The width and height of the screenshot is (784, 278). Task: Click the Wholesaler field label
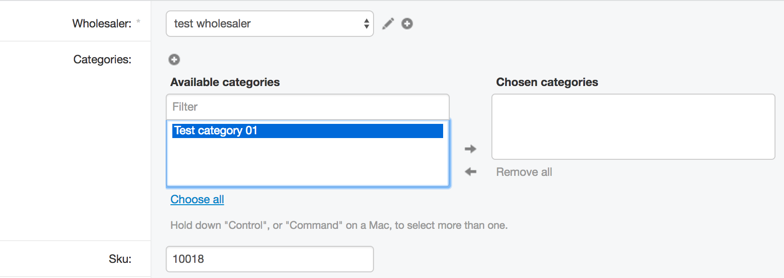[x=102, y=24]
